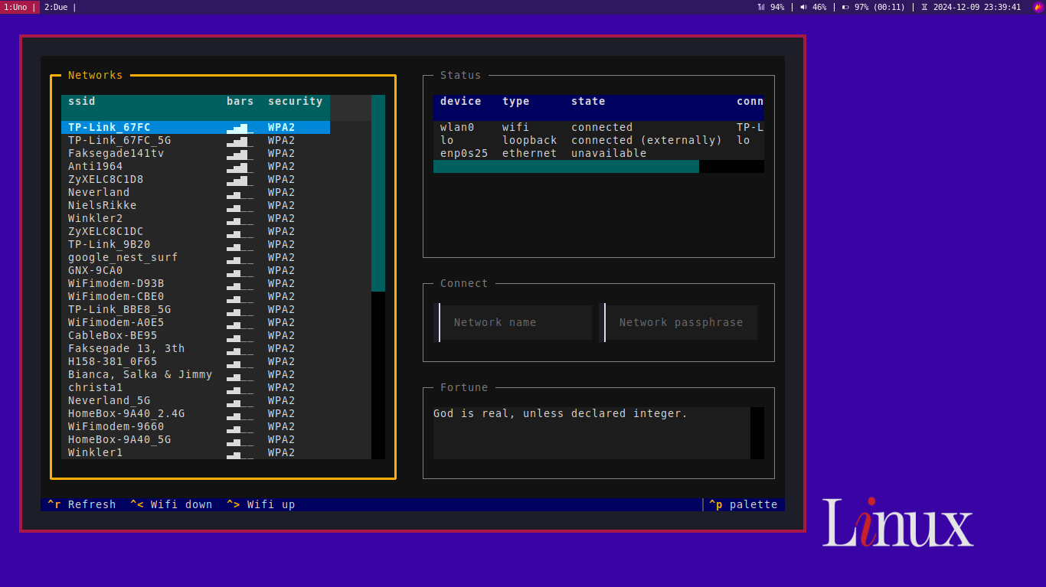Trigger Refresh in the footer bar

pyautogui.click(x=82, y=504)
